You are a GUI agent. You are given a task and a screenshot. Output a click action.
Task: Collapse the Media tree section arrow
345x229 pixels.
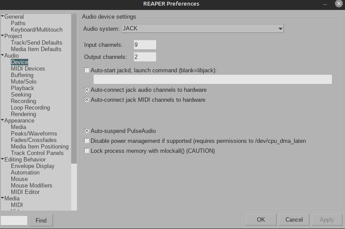3,198
